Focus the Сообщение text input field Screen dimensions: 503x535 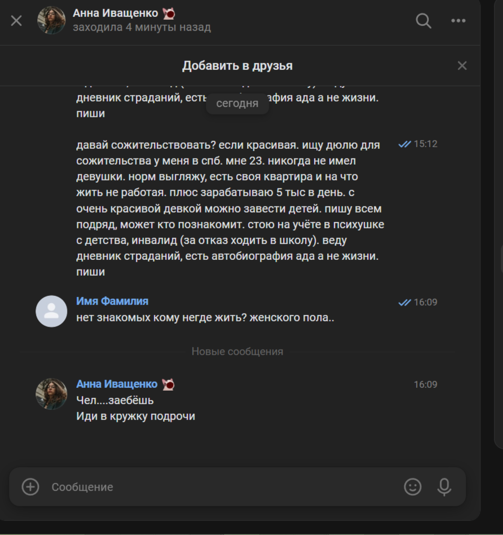(x=220, y=487)
